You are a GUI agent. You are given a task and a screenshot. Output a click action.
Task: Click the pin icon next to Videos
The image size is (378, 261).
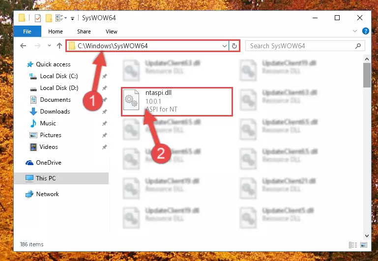click(104, 147)
